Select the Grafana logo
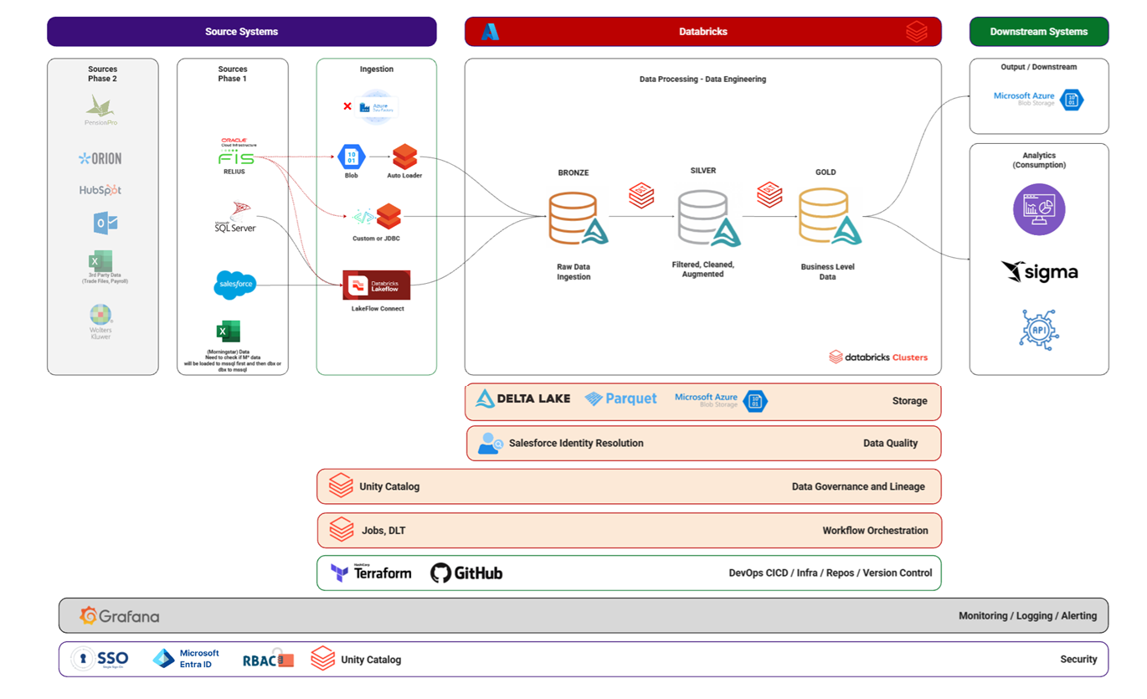The height and width of the screenshot is (699, 1147). pyautogui.click(x=119, y=616)
